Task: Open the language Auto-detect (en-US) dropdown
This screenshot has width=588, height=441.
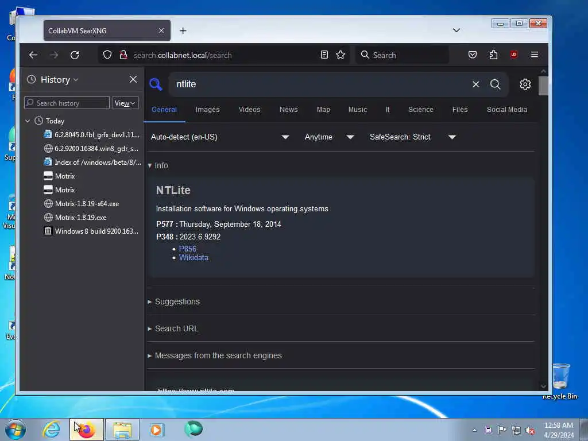Action: [220, 137]
